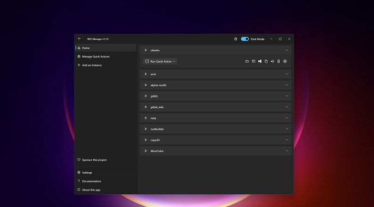This screenshot has height=207, width=374.
Task: Click the GitHub cat icon in title bar
Action: (x=236, y=39)
